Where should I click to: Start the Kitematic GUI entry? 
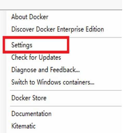(x=23, y=126)
